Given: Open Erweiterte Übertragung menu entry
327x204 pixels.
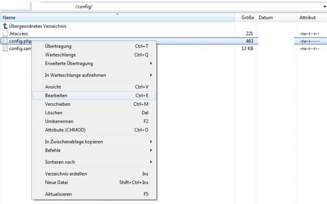Looking at the screenshot, I should pos(94,63).
